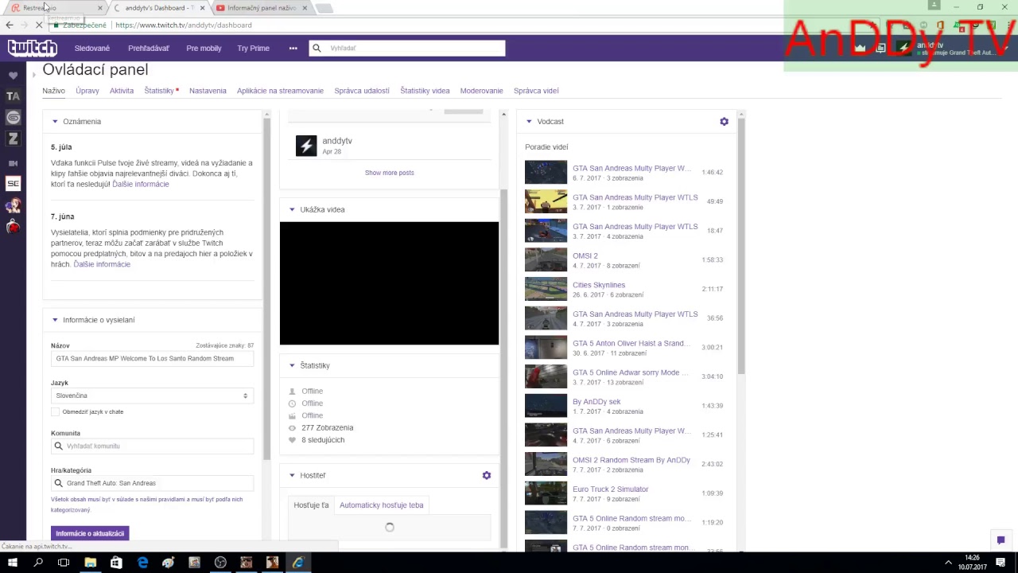This screenshot has width=1018, height=573.
Task: Click the Komunita search field
Action: tap(152, 446)
